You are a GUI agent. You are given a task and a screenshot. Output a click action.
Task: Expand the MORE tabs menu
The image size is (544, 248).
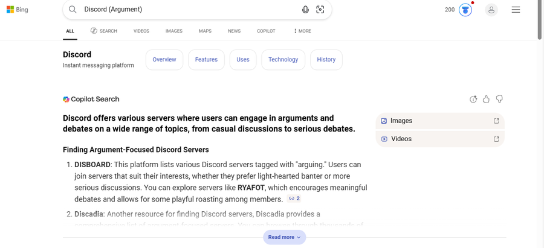(x=302, y=31)
